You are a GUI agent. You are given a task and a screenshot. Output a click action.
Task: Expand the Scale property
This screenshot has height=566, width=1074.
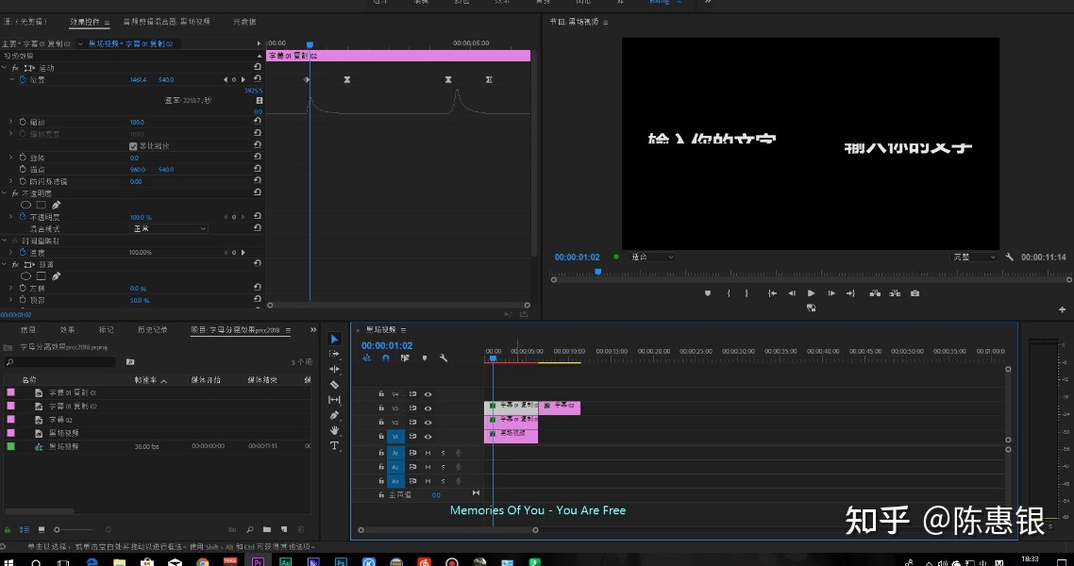click(11, 122)
